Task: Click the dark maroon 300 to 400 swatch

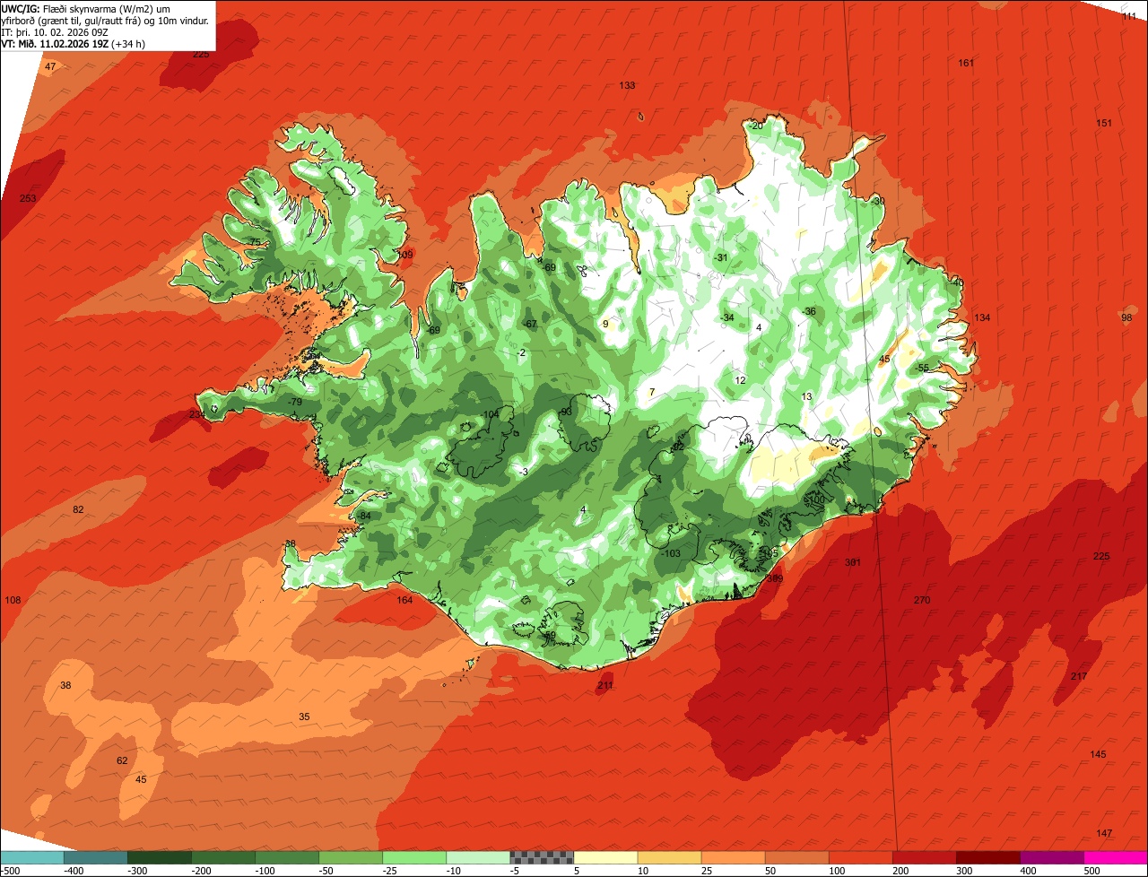Action: [x=987, y=857]
